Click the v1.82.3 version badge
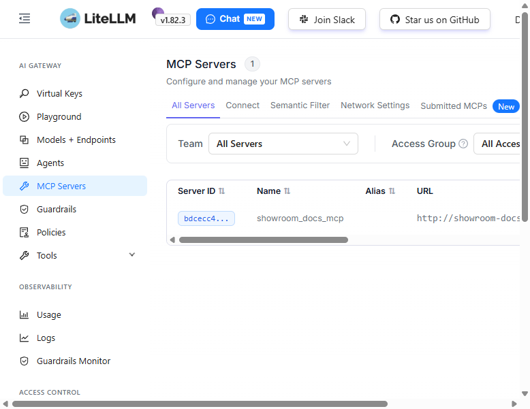530x409 pixels. [x=173, y=20]
